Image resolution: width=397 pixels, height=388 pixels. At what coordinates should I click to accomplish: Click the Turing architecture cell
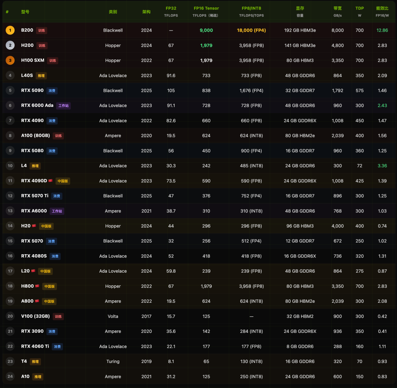click(113, 362)
